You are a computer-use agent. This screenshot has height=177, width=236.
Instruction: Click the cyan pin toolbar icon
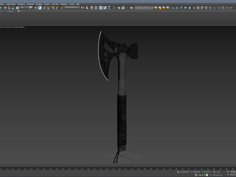tap(181, 8)
